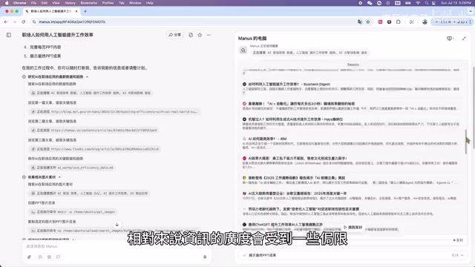475x267 pixels.
Task: Star this Manus task as favorite
Action: coord(200,35)
